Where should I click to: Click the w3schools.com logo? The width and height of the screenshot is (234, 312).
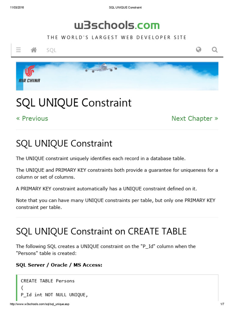[117, 25]
